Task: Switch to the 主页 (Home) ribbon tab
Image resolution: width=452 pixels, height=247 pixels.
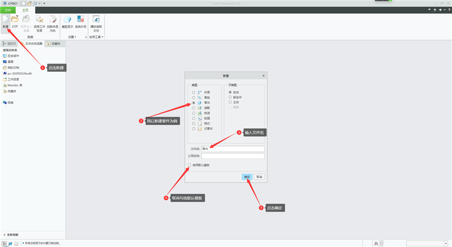Action: click(x=26, y=10)
